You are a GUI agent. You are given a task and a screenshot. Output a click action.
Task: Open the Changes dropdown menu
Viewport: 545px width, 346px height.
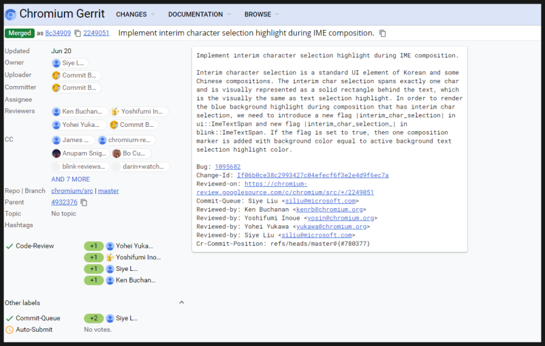pos(135,14)
